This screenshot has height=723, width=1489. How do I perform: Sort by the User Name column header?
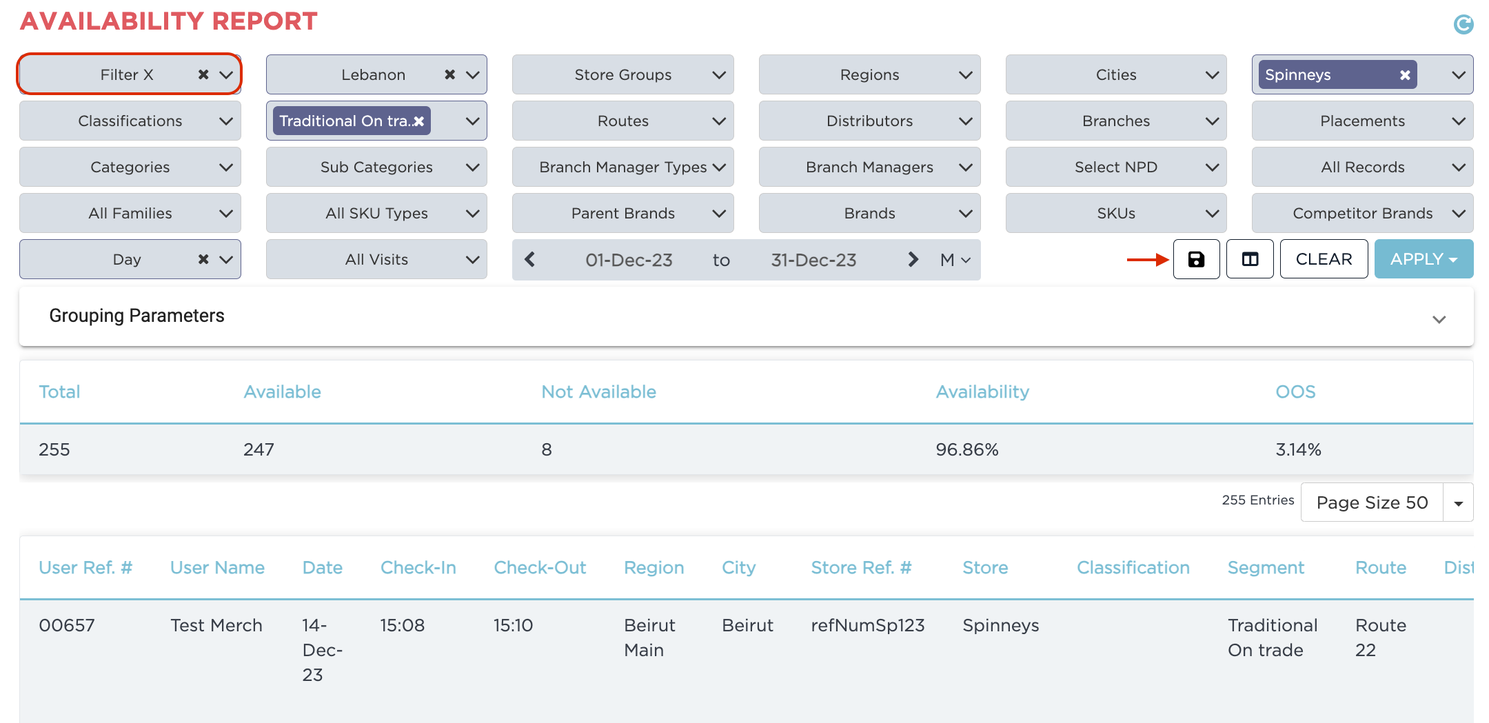click(x=217, y=568)
